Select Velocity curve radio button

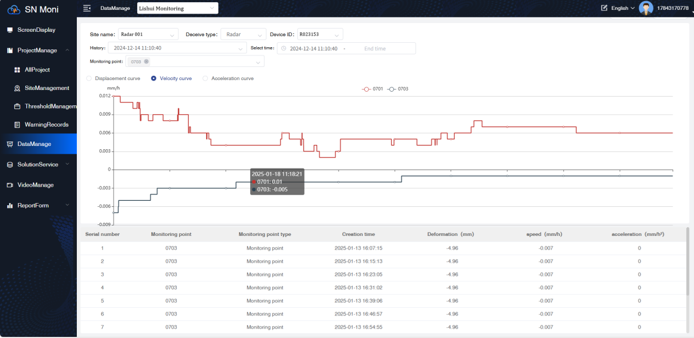tap(154, 78)
